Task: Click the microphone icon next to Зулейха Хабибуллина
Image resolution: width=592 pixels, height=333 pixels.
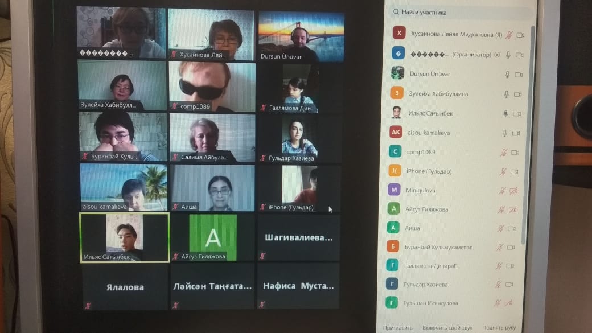Action: pyautogui.click(x=507, y=94)
